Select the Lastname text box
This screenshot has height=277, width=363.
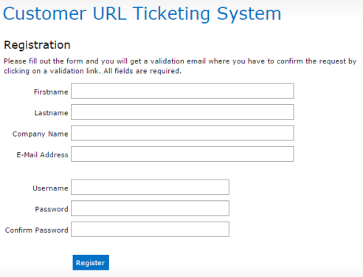pos(182,112)
